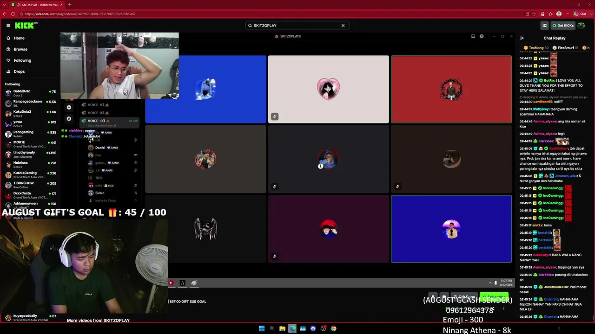Open the Kick user profile avatar menu
The width and height of the screenshot is (595, 334).
581,26
